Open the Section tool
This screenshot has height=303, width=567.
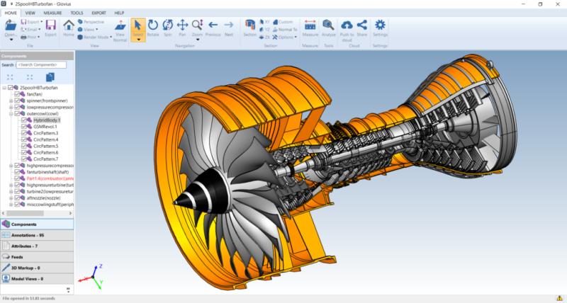(250, 28)
